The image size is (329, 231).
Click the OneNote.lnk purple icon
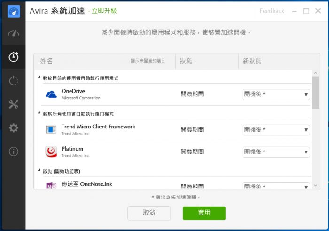pos(51,185)
